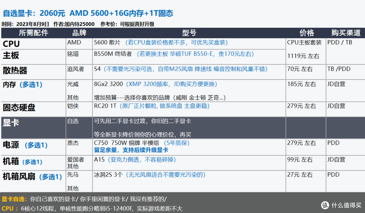Click the brand cell '恩杰'

pos(73,143)
